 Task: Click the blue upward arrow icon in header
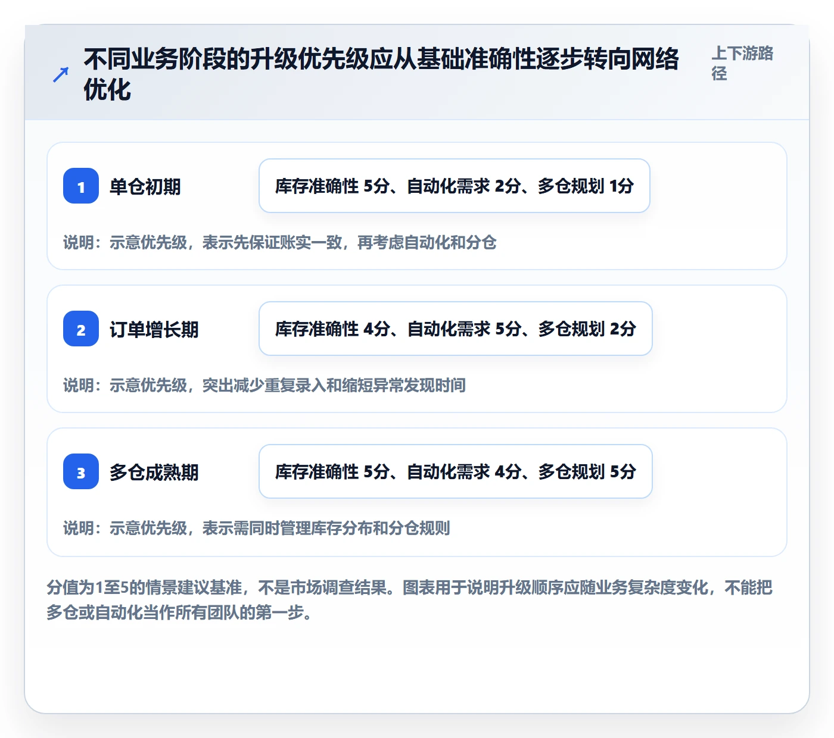click(61, 75)
